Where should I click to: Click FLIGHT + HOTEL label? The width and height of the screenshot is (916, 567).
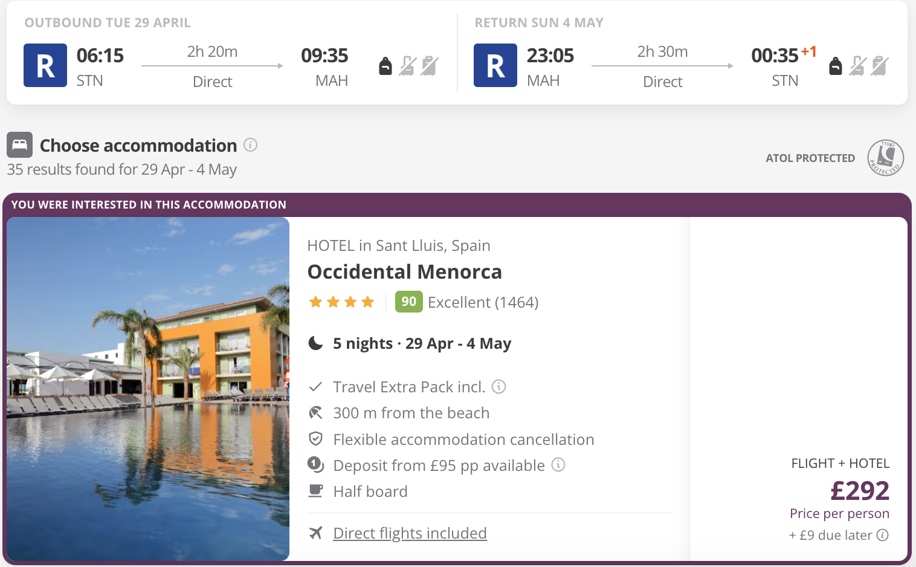(840, 463)
